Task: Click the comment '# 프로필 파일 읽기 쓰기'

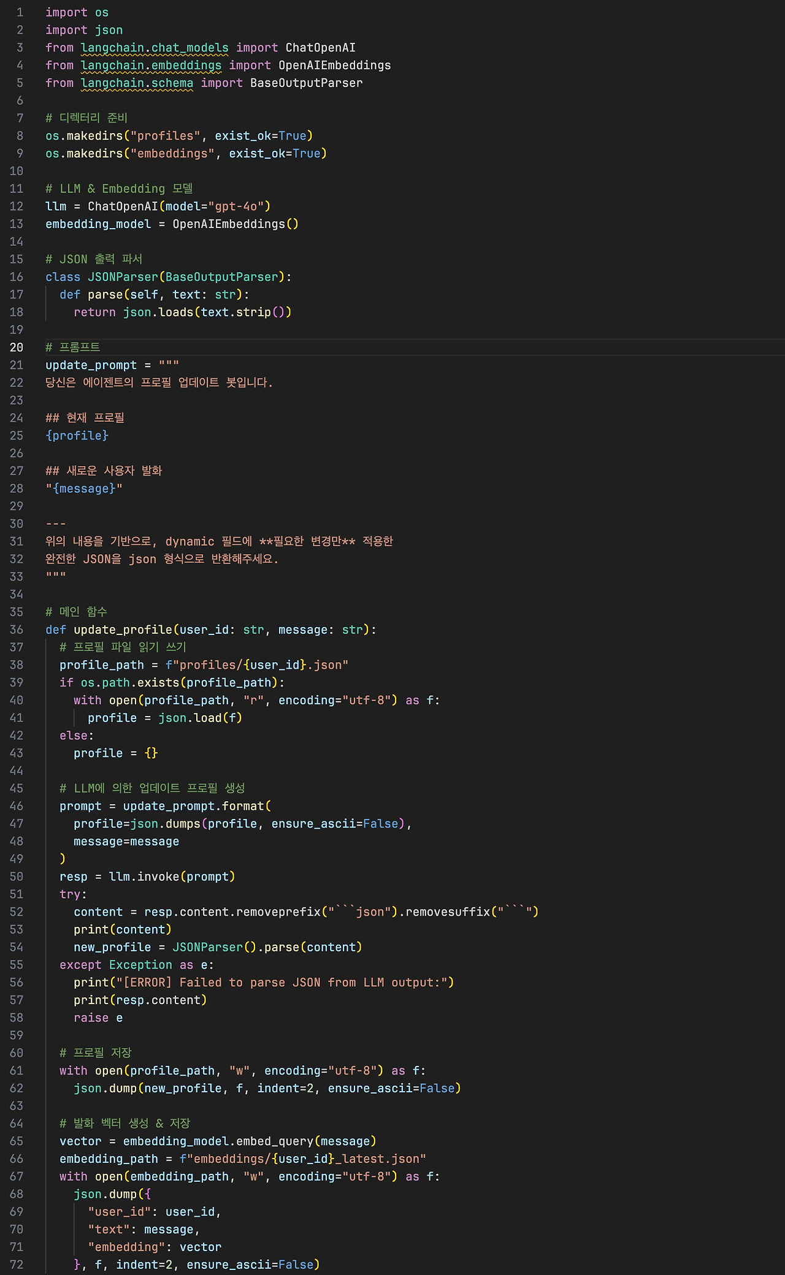Action: 123,647
